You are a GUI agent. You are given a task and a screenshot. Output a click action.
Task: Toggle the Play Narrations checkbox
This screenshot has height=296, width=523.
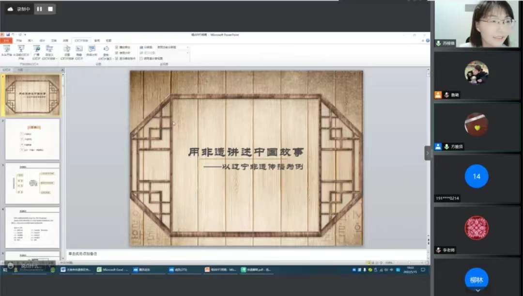click(x=117, y=47)
